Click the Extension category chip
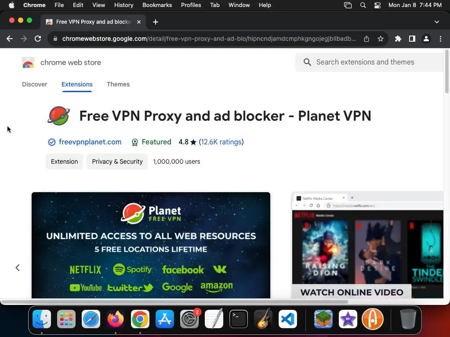This screenshot has height=337, width=450. (x=64, y=161)
